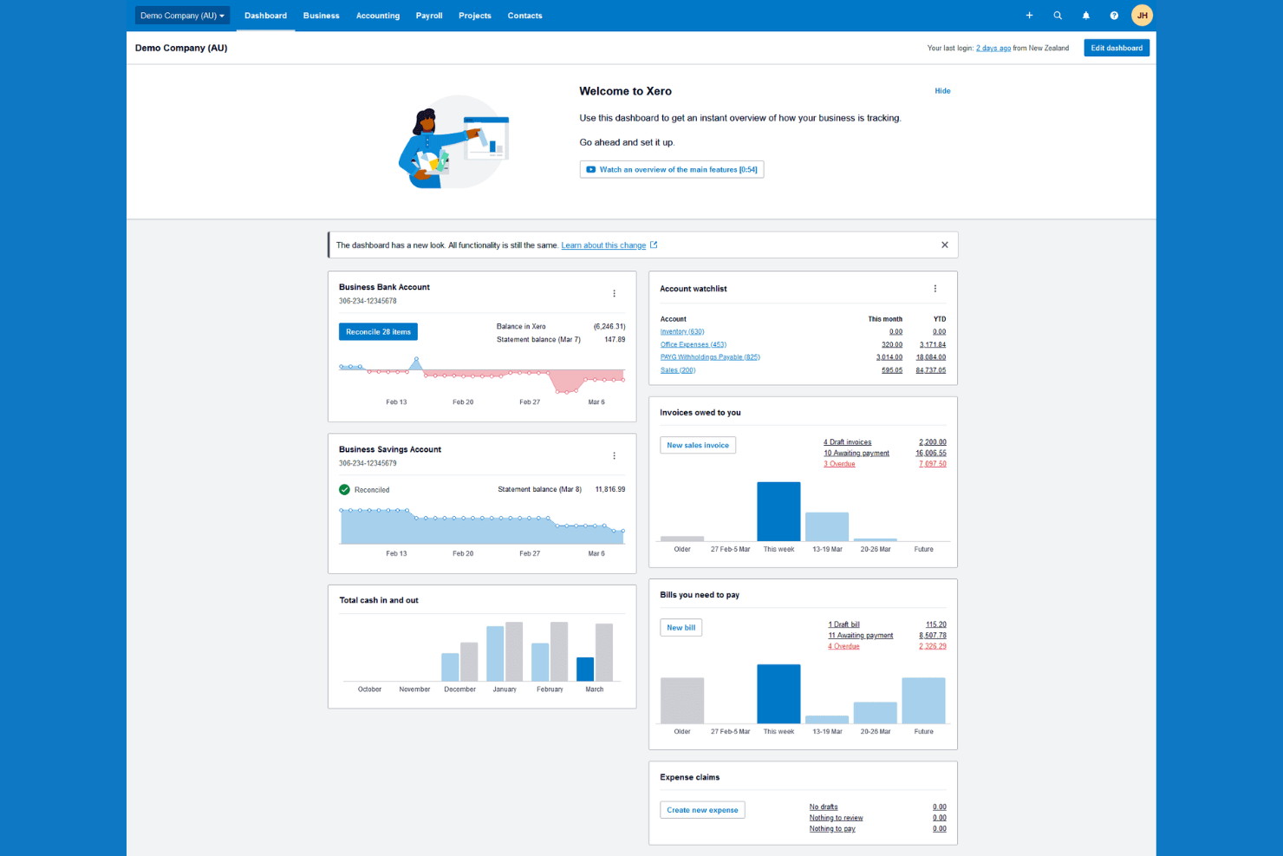The image size is (1283, 856).
Task: Click the 18,084.00 PAYG YTD value
Action: 931,357
